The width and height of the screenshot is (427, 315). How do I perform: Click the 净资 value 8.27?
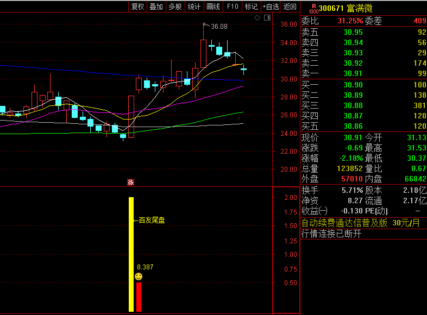[x=355, y=201]
